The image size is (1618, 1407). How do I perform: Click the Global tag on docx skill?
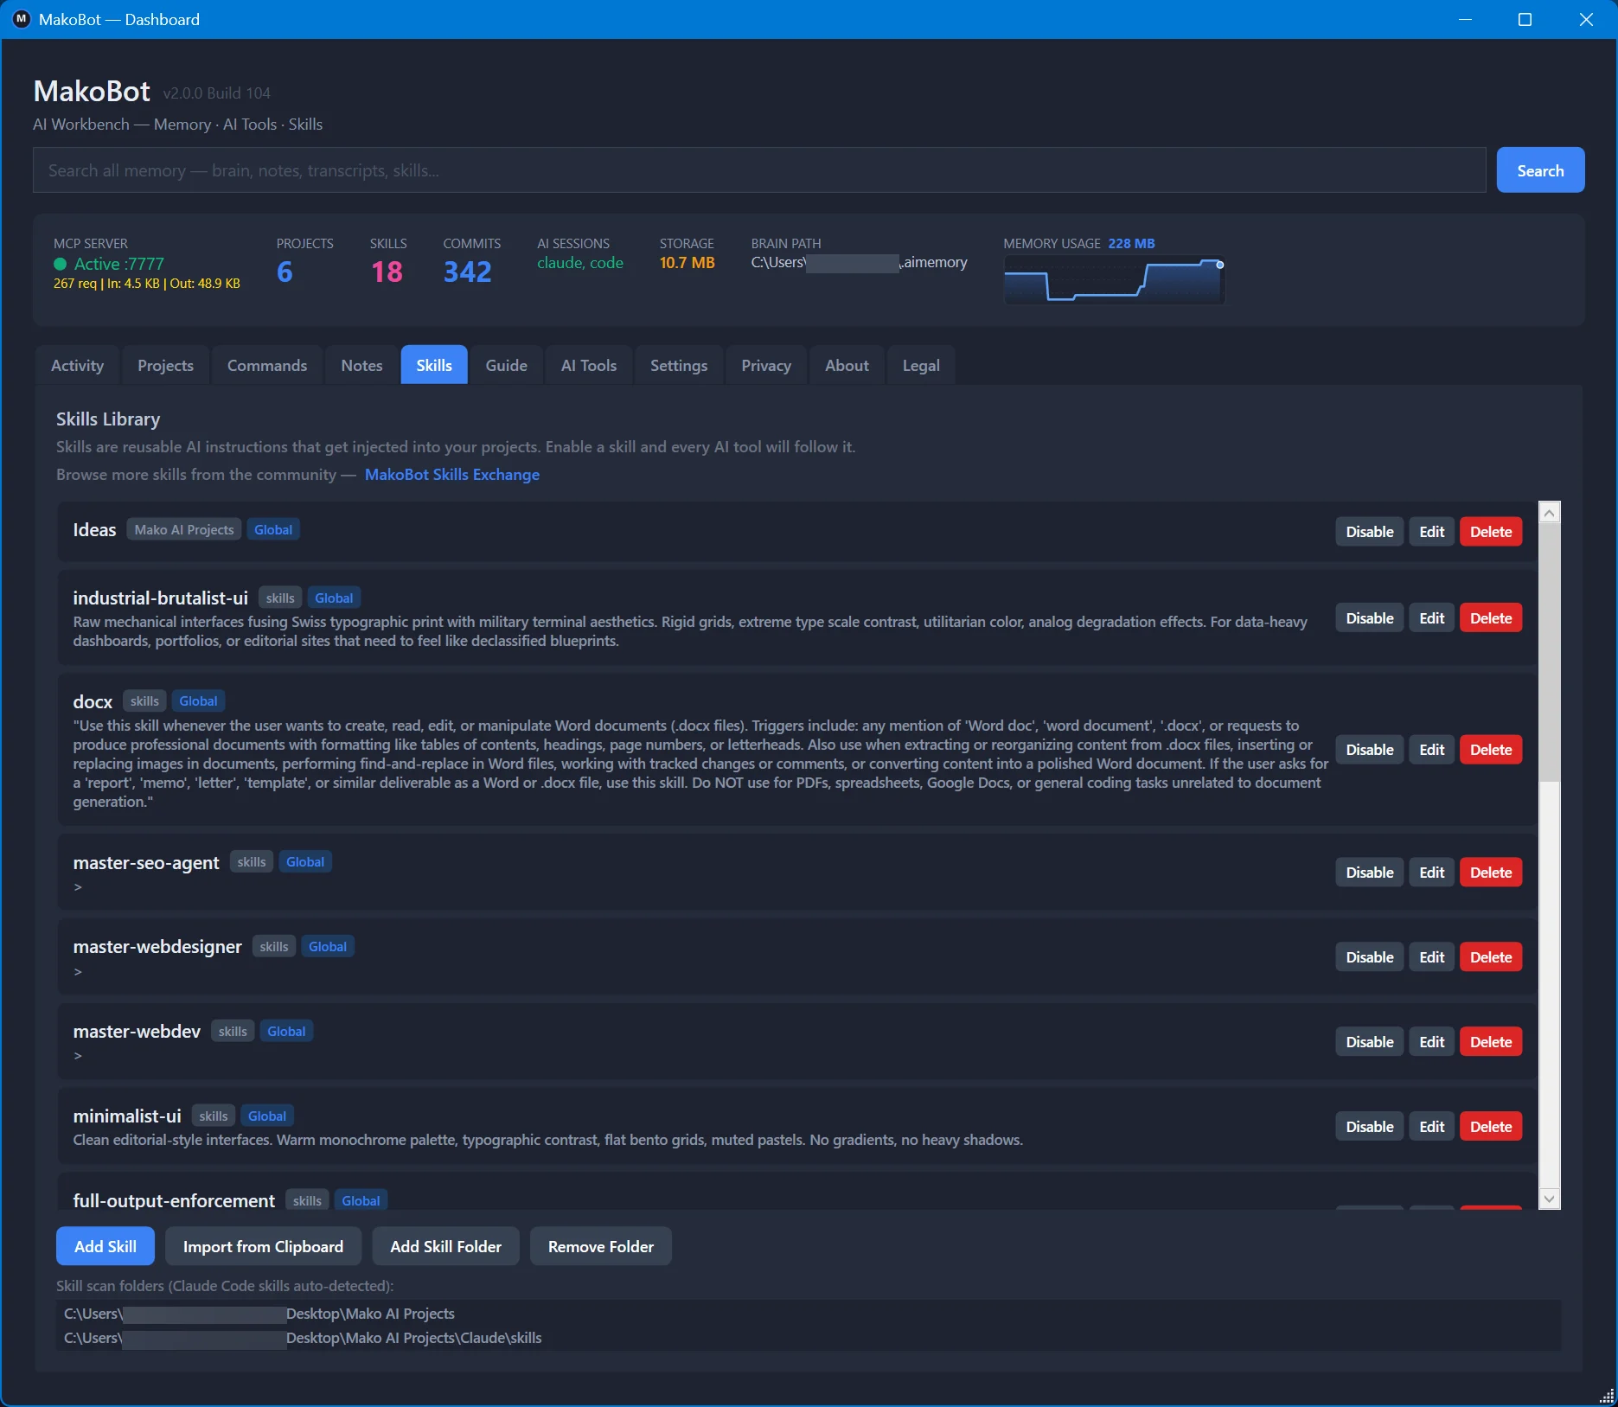198,701
